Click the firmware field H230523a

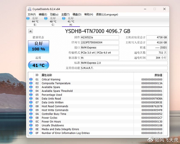100,37
